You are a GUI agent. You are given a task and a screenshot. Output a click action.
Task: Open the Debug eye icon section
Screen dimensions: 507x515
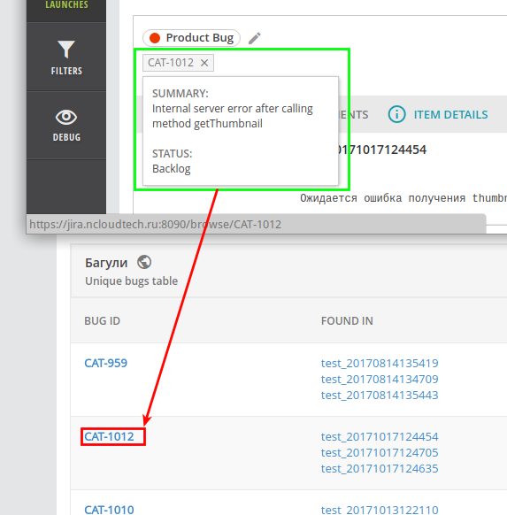(66, 125)
